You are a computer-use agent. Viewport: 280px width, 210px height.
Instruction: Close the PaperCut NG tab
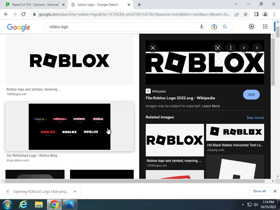click(63, 5)
